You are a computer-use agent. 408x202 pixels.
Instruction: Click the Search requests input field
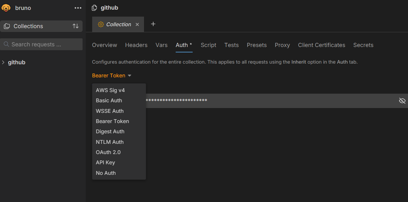click(x=41, y=44)
